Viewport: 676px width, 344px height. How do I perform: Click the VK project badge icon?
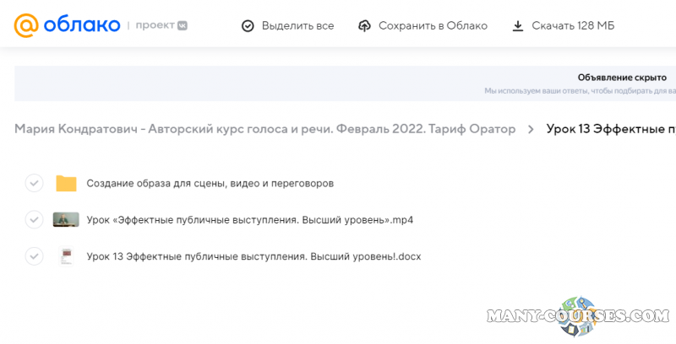pos(182,25)
